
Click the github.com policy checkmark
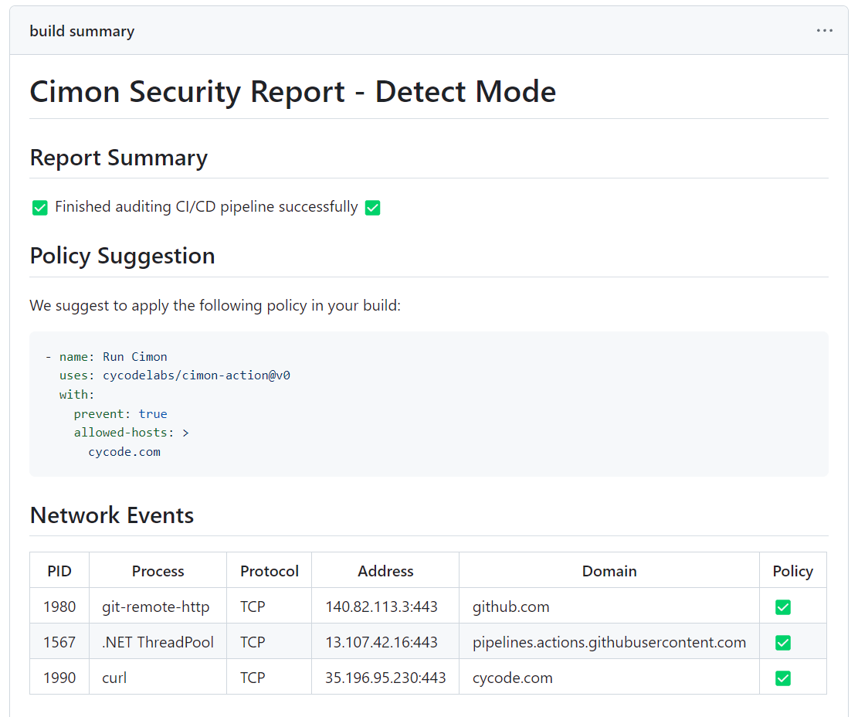coord(782,607)
